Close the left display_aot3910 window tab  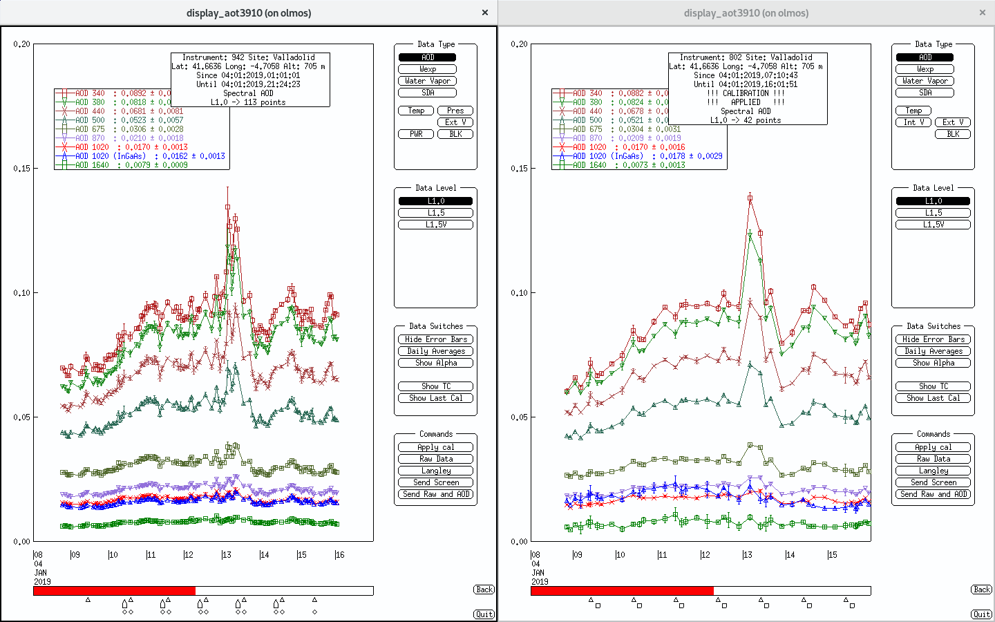(485, 12)
